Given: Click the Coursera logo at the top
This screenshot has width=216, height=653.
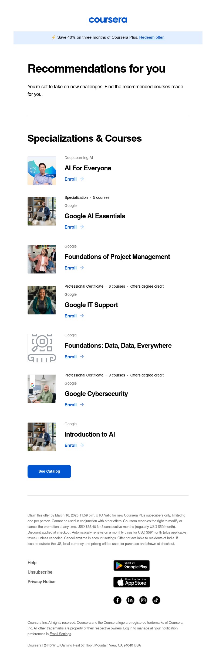Looking at the screenshot, I should tap(108, 20).
